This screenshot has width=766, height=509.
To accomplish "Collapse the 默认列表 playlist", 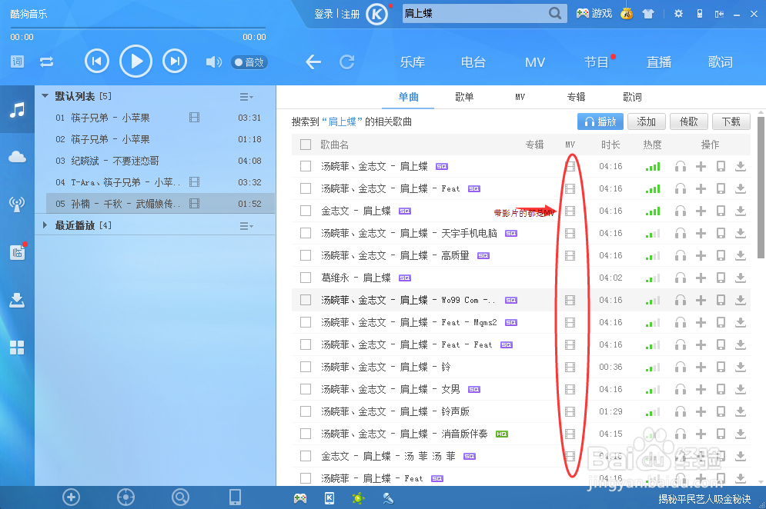I will tap(44, 95).
